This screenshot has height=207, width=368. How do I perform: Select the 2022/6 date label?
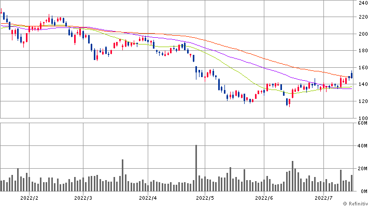click(264, 198)
